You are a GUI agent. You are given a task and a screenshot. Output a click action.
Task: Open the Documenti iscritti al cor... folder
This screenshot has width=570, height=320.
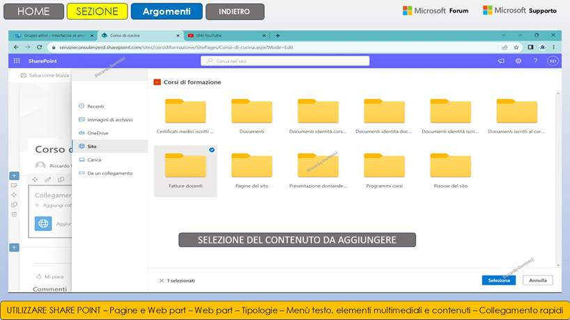(x=516, y=116)
